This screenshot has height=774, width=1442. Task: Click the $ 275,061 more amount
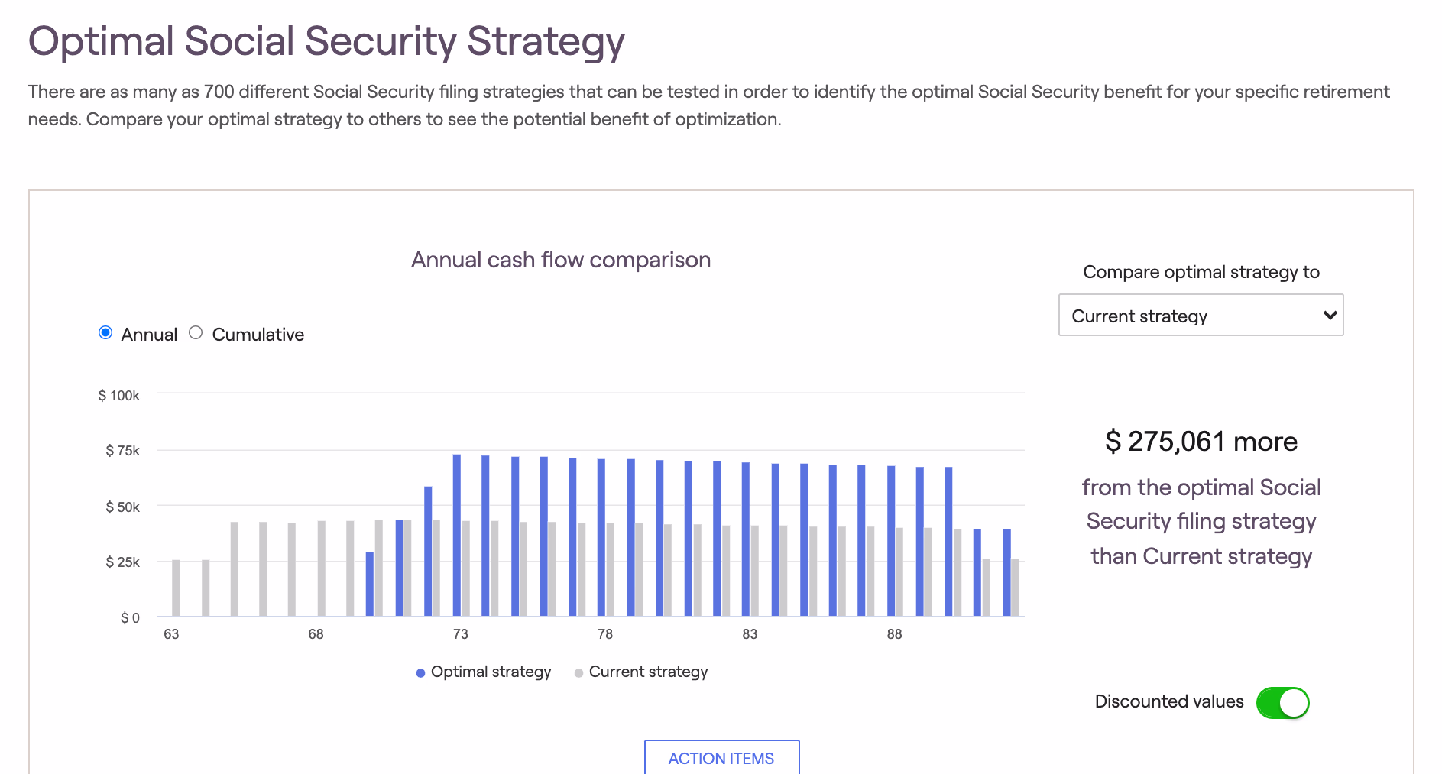(1201, 442)
